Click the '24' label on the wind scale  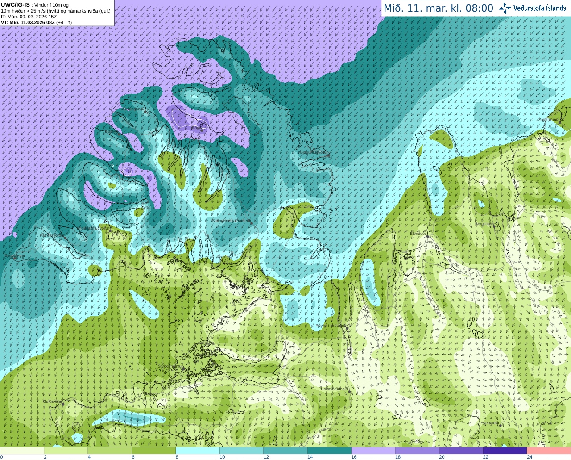tap(530, 457)
